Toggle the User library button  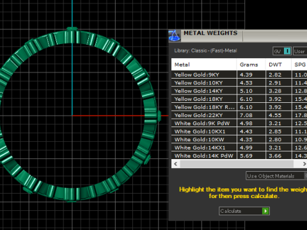(300, 51)
